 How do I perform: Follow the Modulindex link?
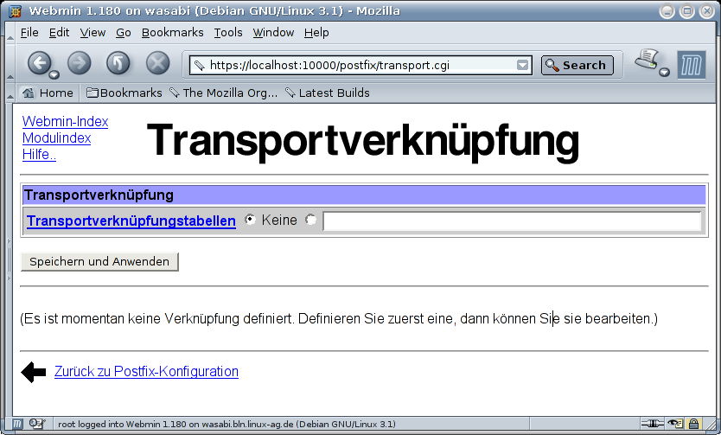click(56, 138)
